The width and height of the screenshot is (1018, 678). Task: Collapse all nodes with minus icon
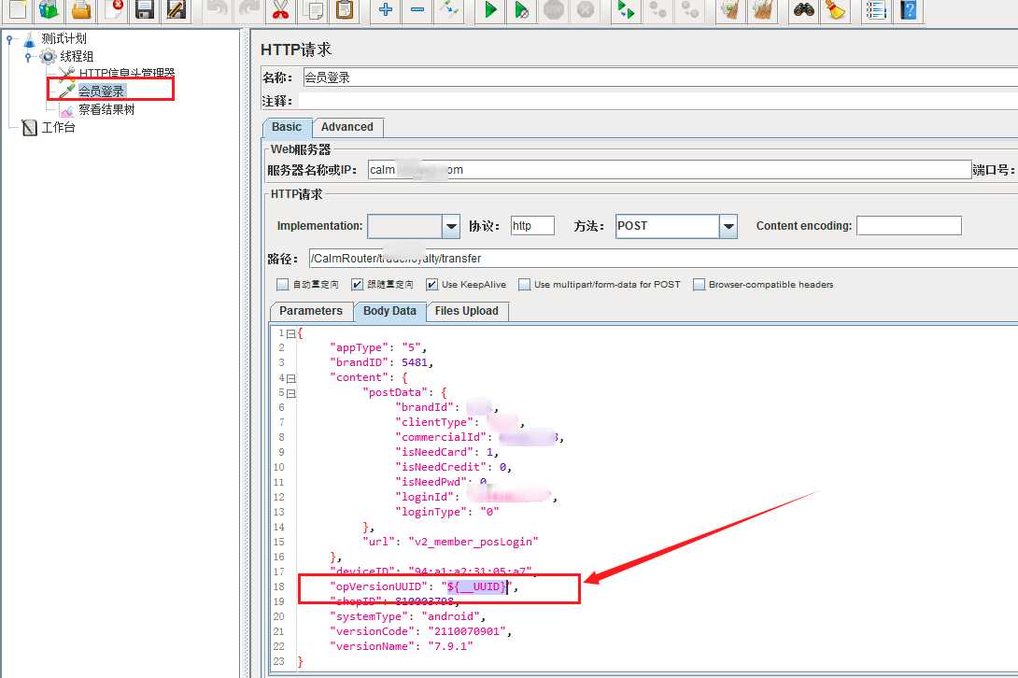point(417,8)
